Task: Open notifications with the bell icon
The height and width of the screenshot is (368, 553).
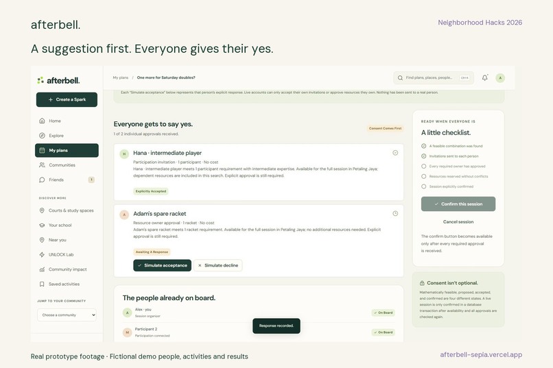Action: coord(485,78)
